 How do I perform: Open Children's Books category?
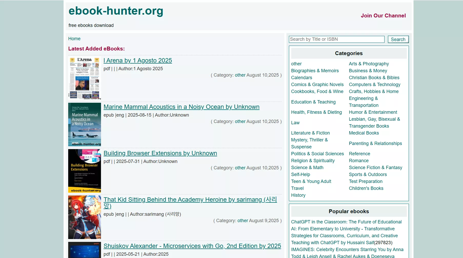pyautogui.click(x=366, y=188)
